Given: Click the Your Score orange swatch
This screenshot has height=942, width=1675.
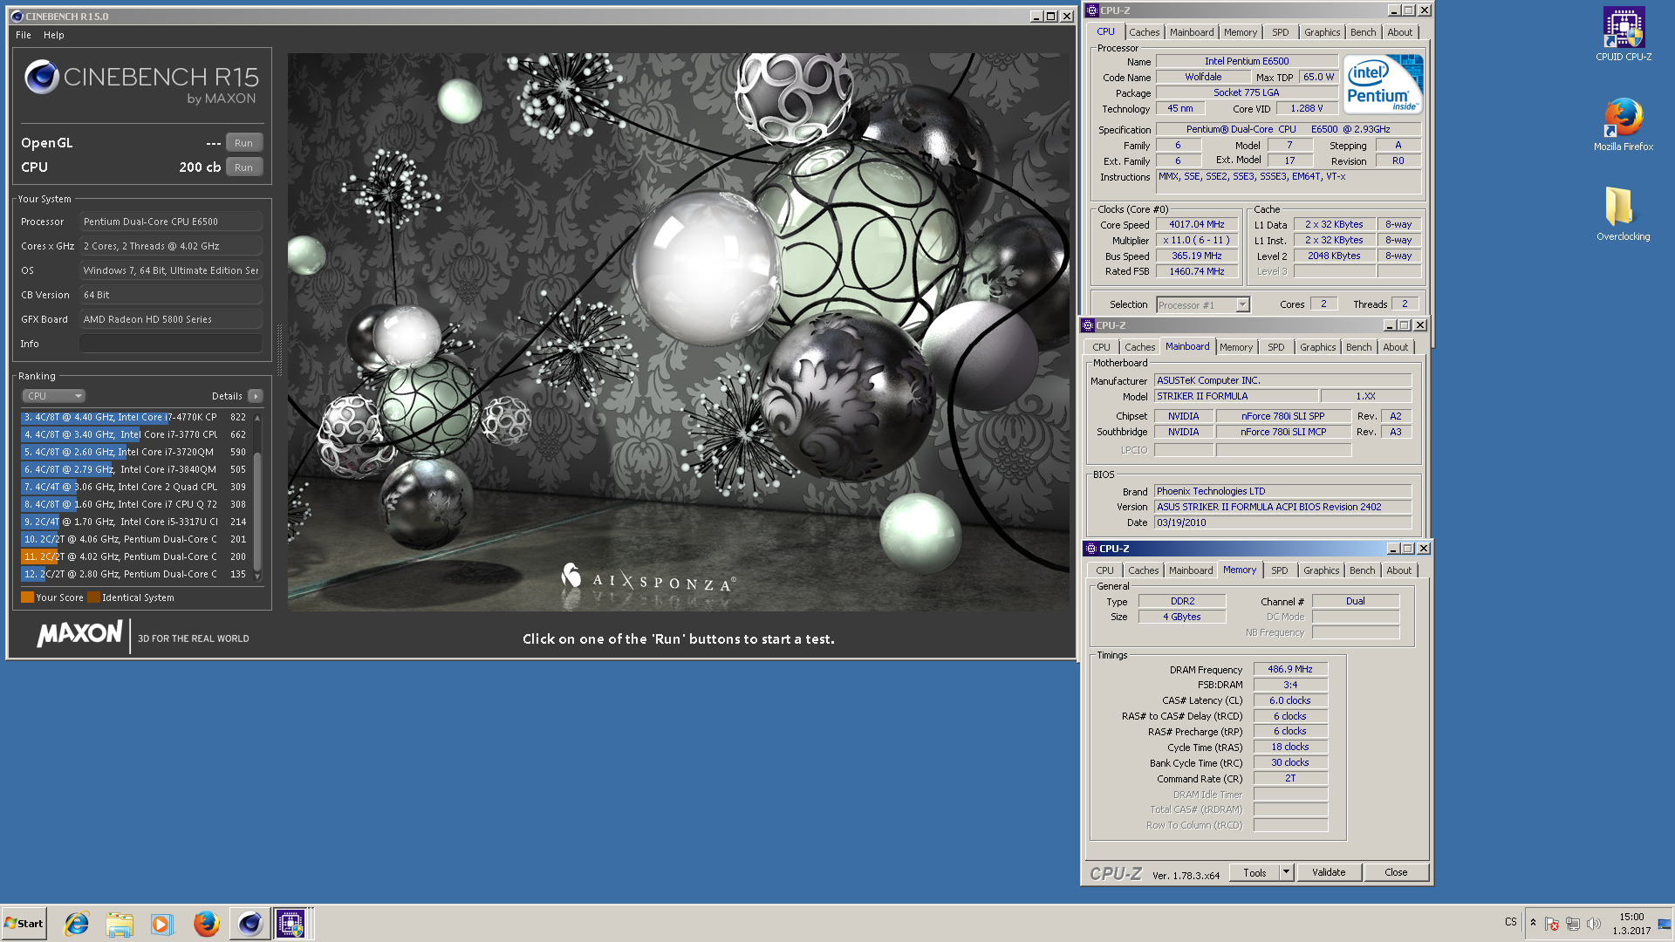Looking at the screenshot, I should coord(27,597).
